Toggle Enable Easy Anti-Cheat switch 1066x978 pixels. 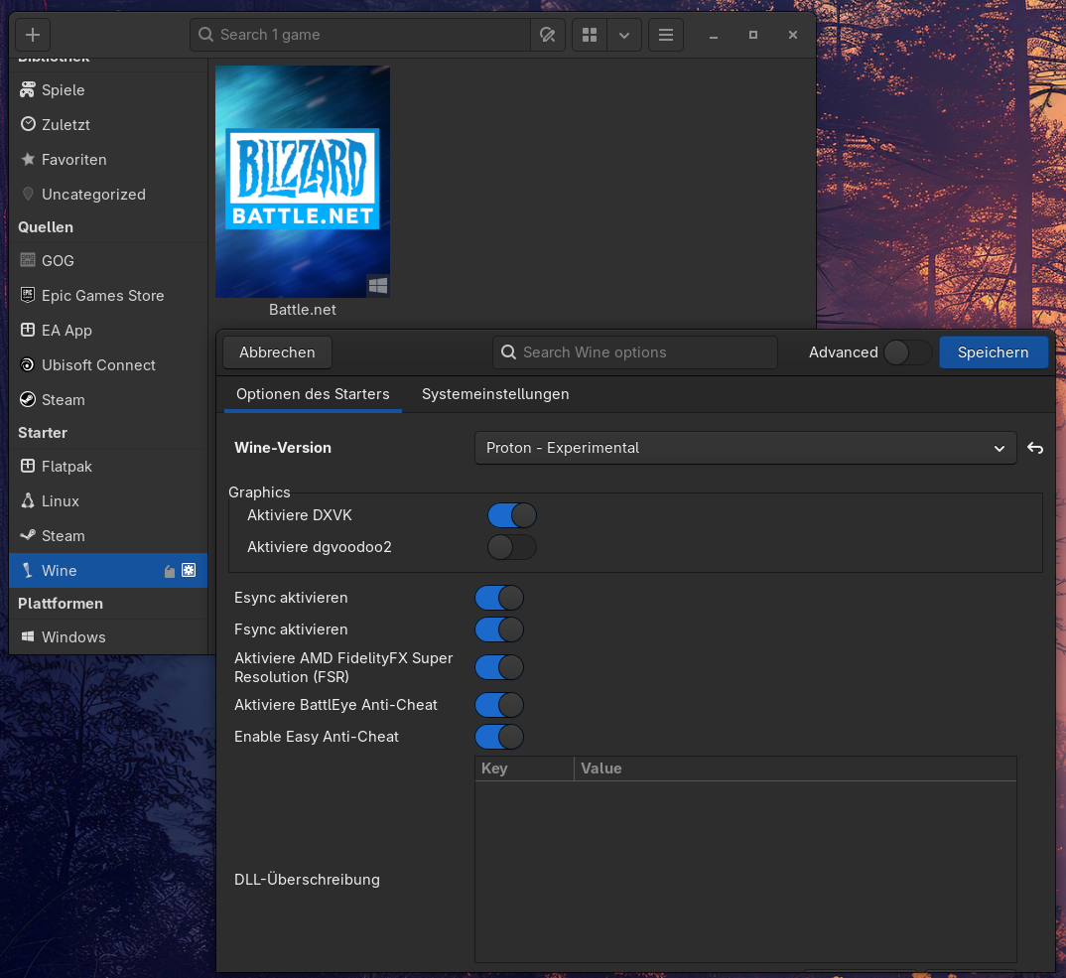click(499, 737)
